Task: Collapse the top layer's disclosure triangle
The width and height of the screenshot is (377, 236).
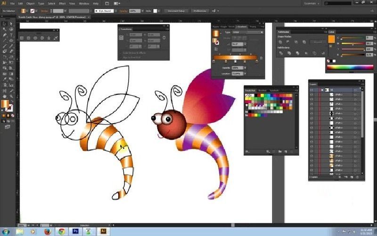Action: tap(322, 89)
